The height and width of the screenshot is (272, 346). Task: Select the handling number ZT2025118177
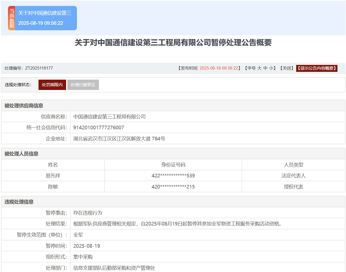[x=39, y=68]
